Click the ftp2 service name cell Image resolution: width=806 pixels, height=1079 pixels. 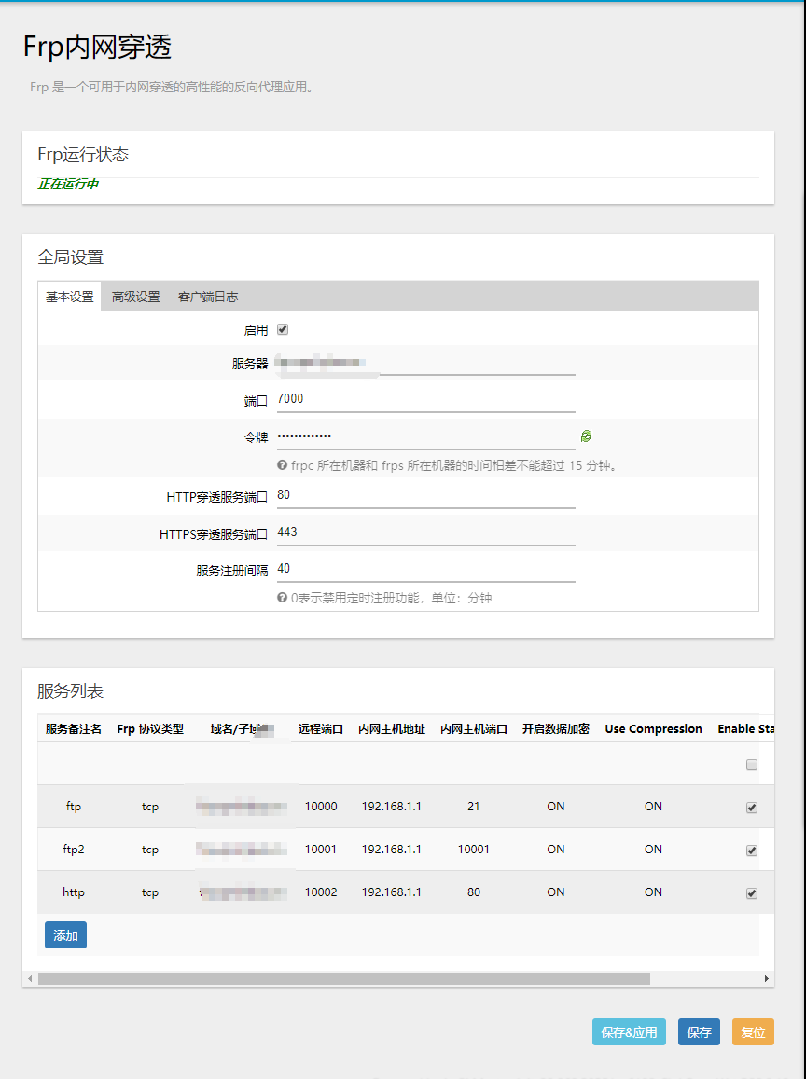point(74,850)
